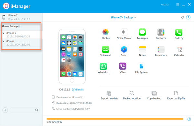
Task: Click Export raw data icon
Action: [x=109, y=93]
